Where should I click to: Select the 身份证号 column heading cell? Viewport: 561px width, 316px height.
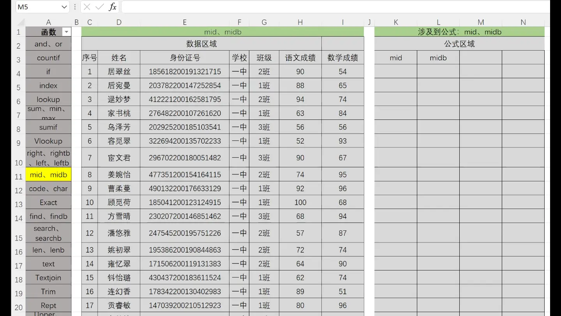(x=185, y=58)
